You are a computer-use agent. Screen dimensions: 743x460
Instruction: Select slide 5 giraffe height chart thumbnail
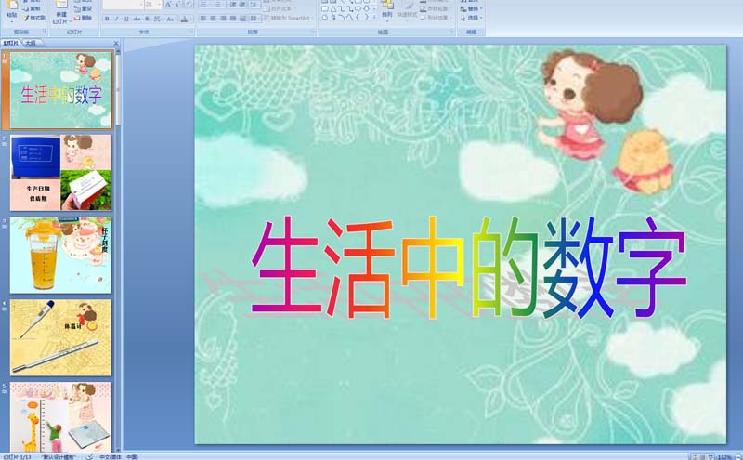tap(61, 417)
